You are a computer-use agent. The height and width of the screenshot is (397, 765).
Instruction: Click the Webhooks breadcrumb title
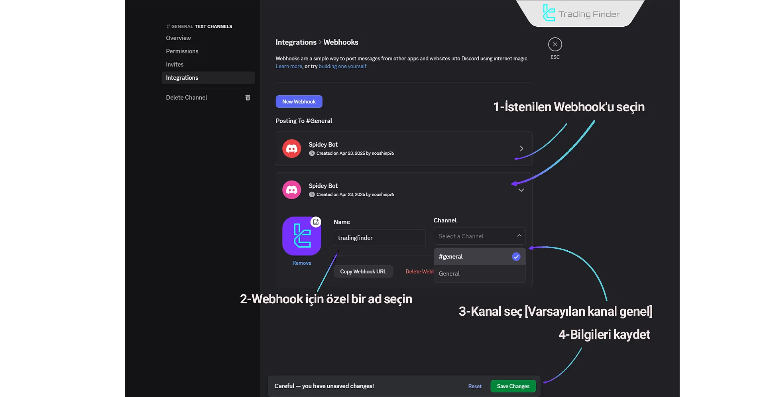click(x=341, y=42)
